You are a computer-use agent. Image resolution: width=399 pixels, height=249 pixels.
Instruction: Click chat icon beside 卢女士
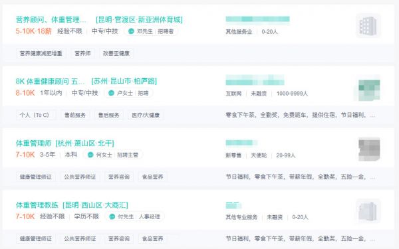click(111, 93)
